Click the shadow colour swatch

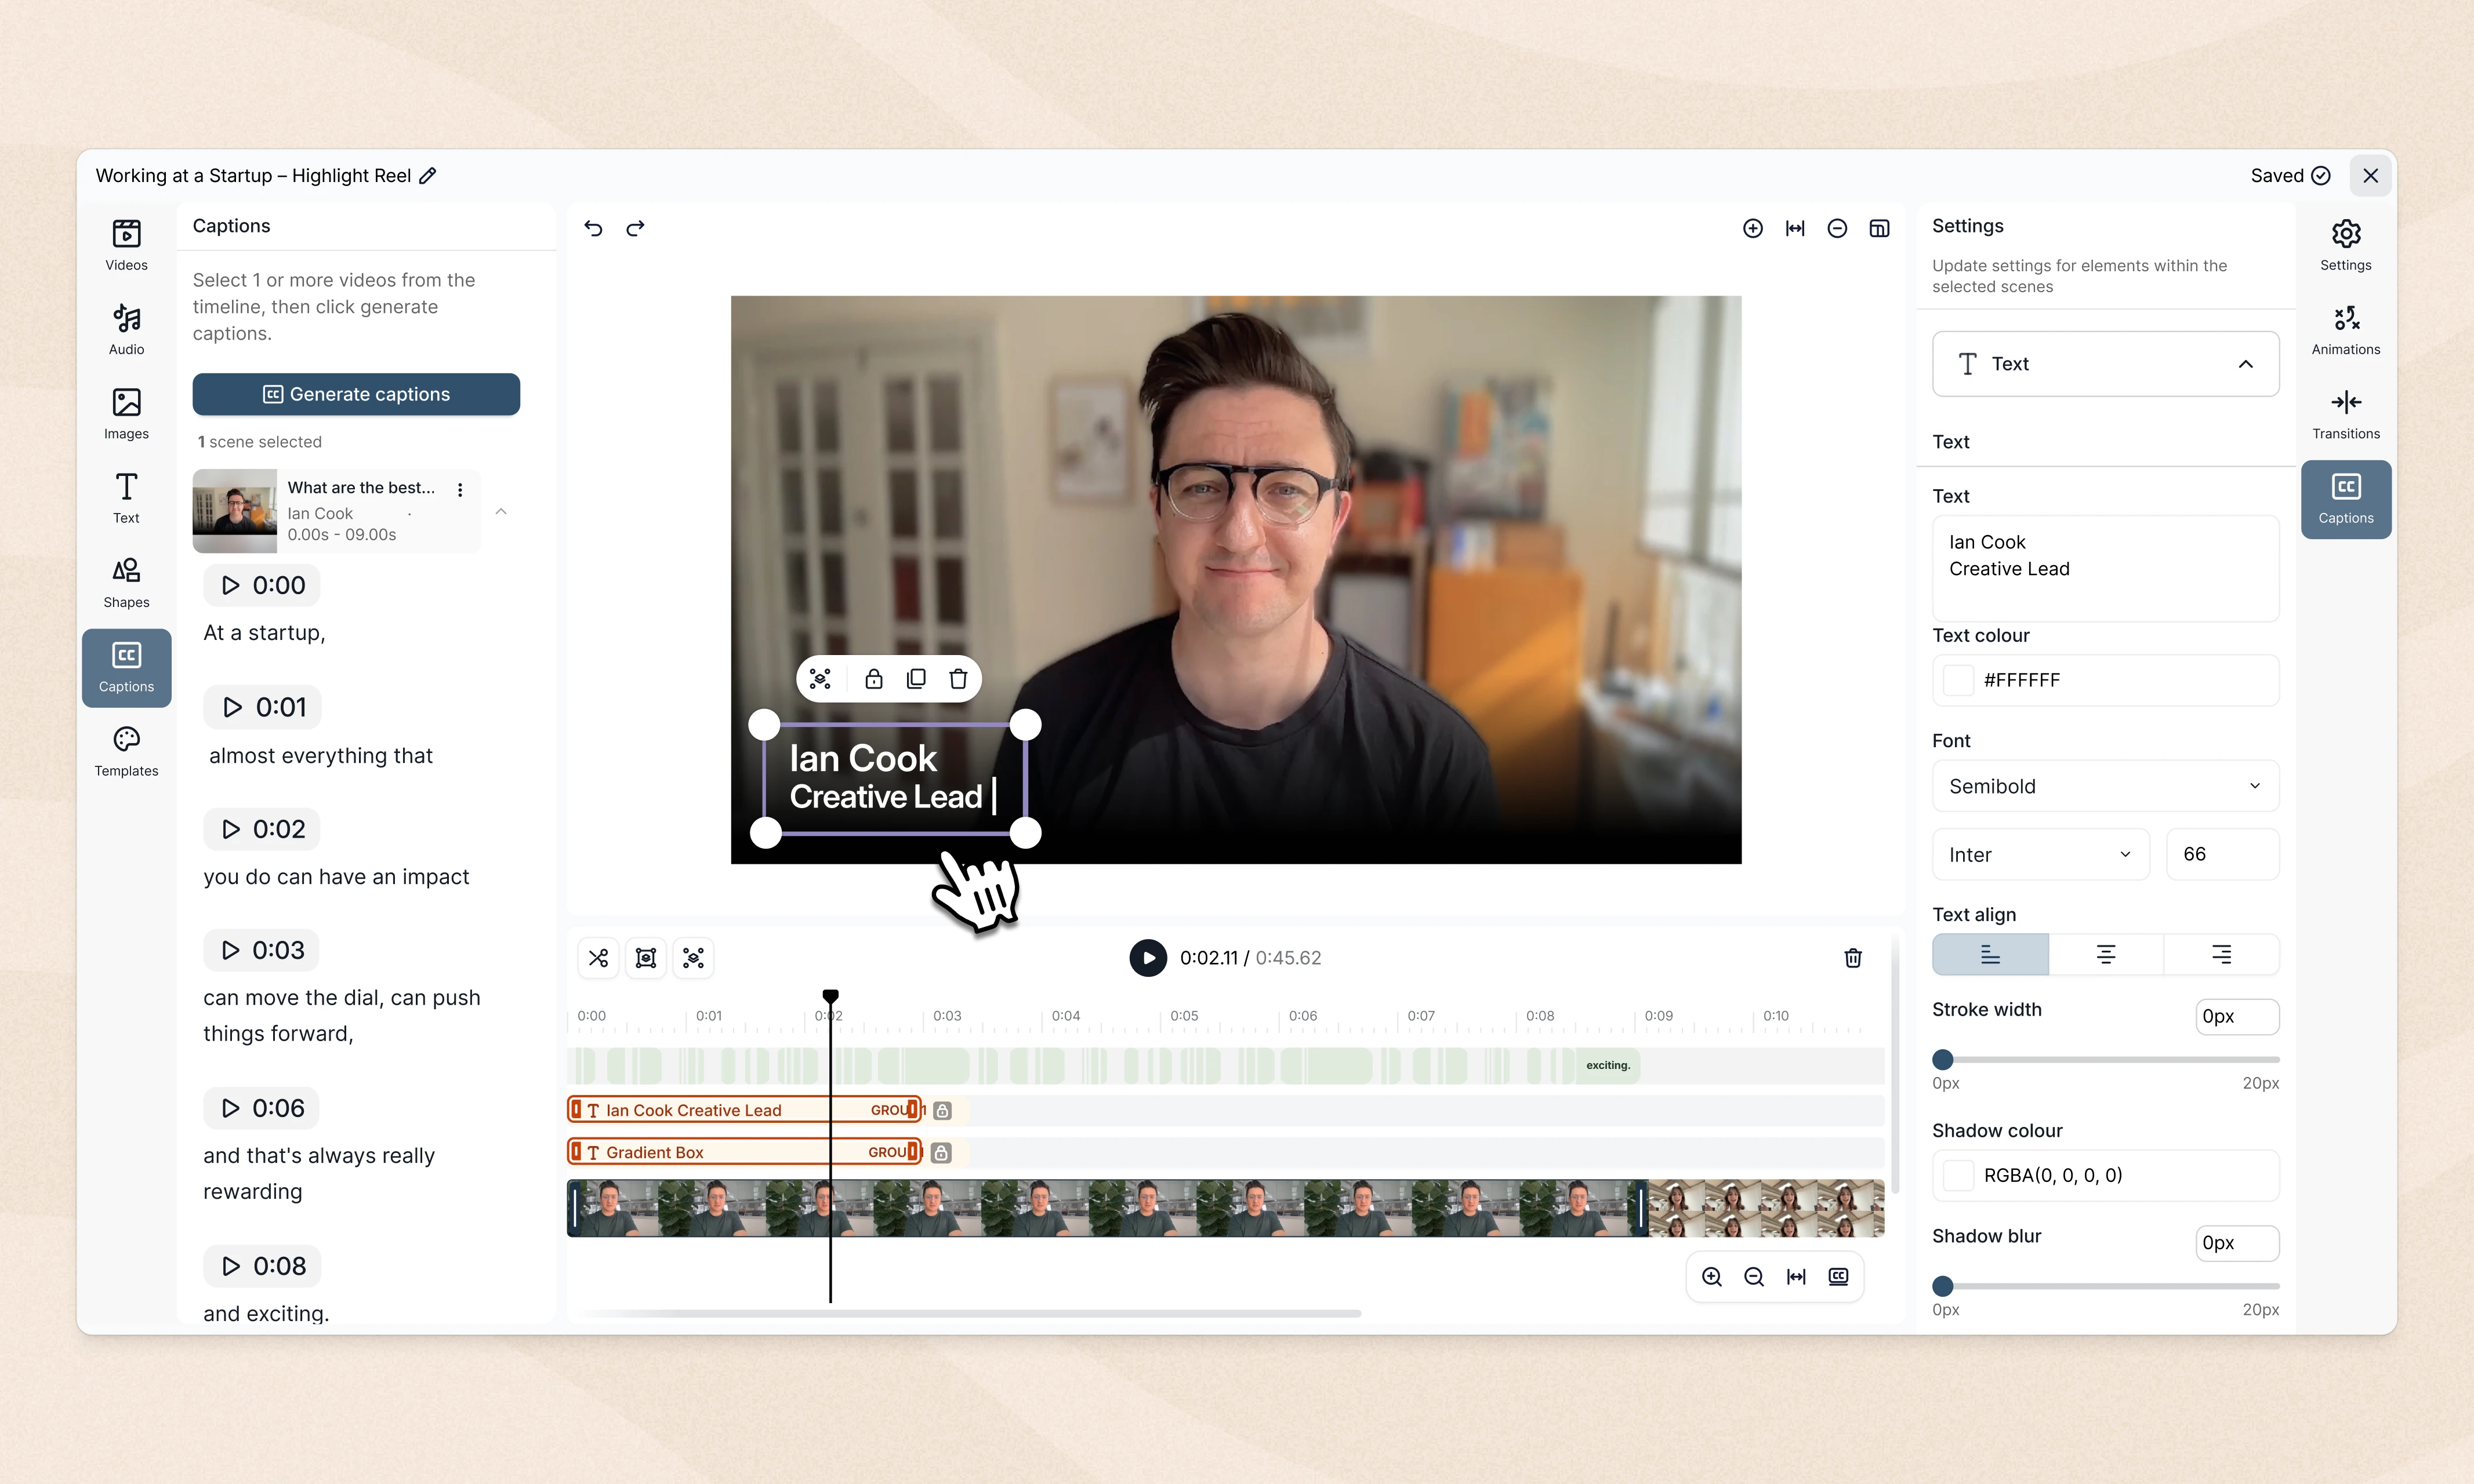1958,1175
